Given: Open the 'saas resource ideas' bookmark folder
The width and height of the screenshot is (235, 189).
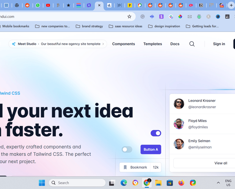Looking at the screenshot, I should tap(125, 26).
